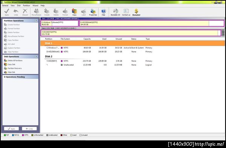
Task: Open the General menu
Action: pos(5,6)
